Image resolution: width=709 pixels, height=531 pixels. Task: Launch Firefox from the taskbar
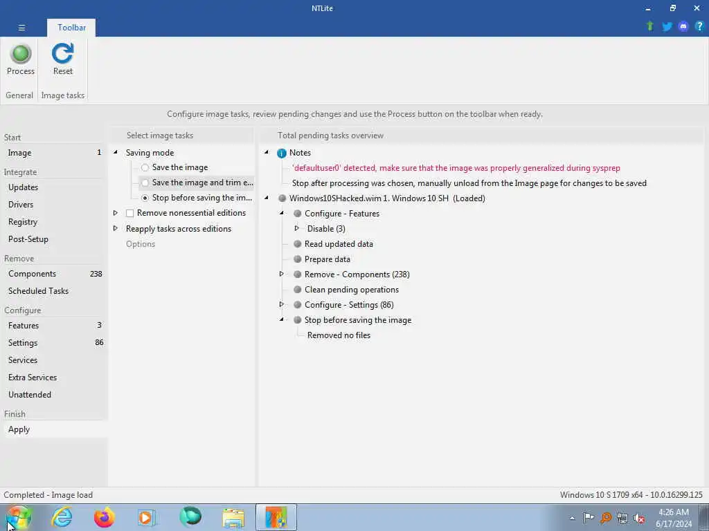coord(105,517)
